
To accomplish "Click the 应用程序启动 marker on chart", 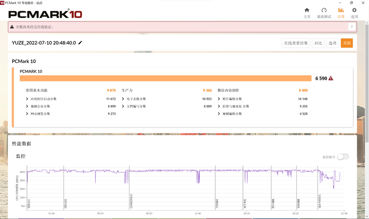I will (x=131, y=201).
